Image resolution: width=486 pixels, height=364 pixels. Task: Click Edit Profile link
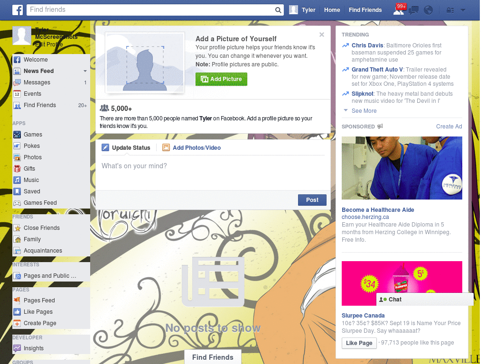coord(49,44)
